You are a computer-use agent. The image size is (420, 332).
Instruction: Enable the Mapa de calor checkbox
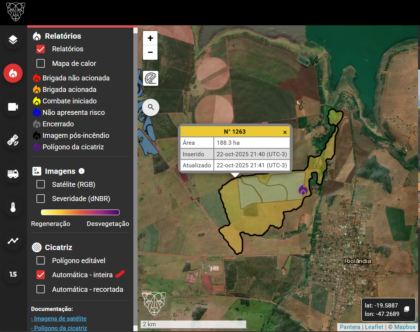[x=41, y=64]
